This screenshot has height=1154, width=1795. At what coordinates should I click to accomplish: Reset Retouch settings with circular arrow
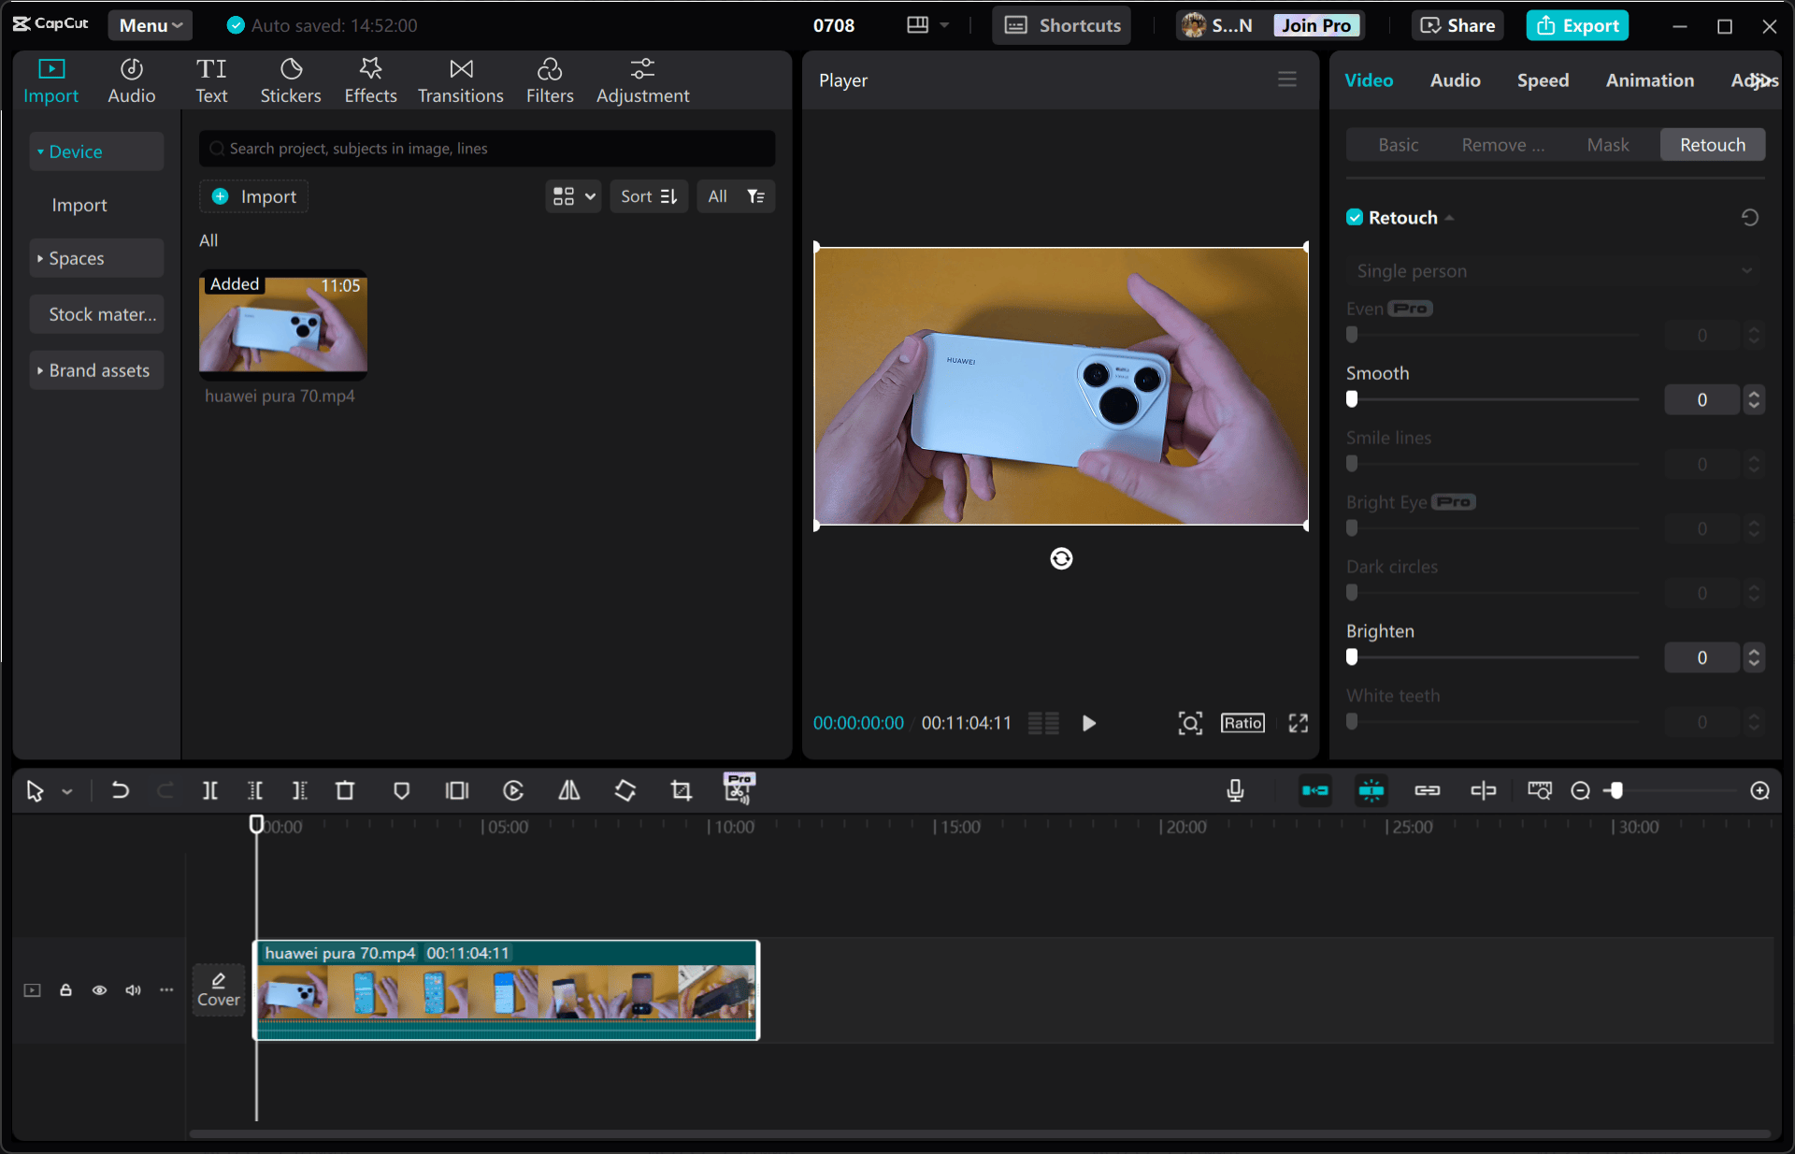1750,218
